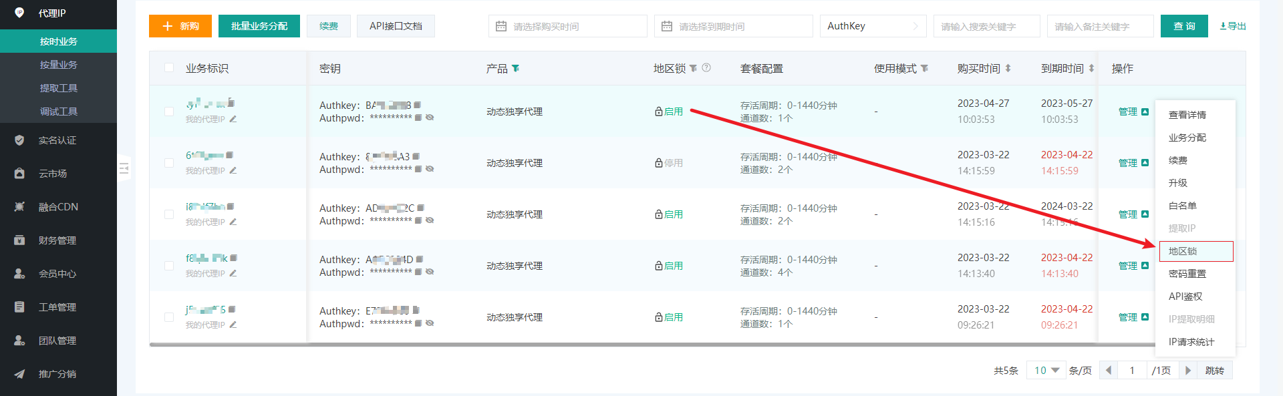The width and height of the screenshot is (1283, 396).
Task: Show the Authpwd password in second row
Action: click(x=430, y=169)
